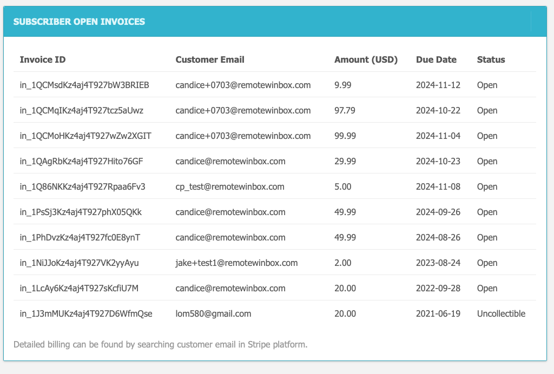Sort by the Status column header
This screenshot has width=554, height=374.
pos(491,59)
